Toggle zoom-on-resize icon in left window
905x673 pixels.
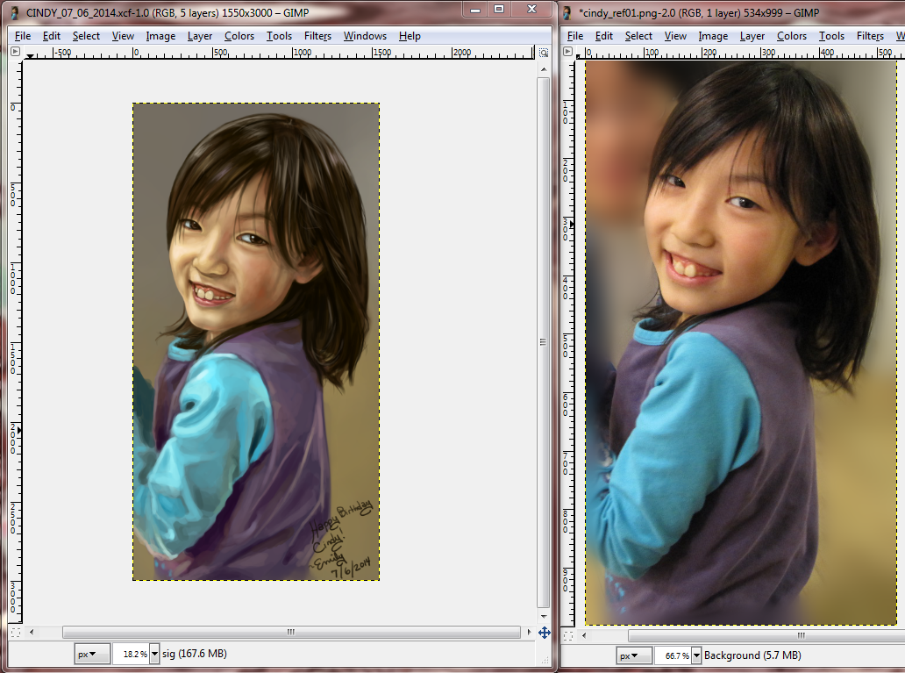pos(544,52)
